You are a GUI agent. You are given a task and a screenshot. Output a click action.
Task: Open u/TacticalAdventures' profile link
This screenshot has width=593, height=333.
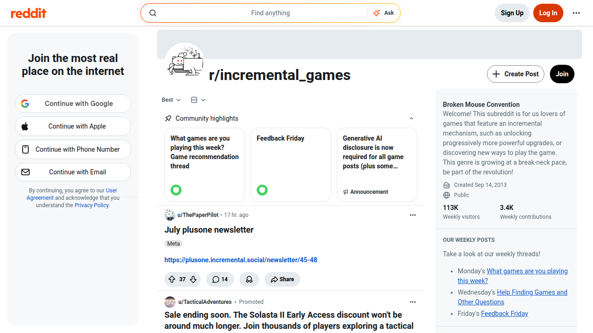tap(205, 302)
